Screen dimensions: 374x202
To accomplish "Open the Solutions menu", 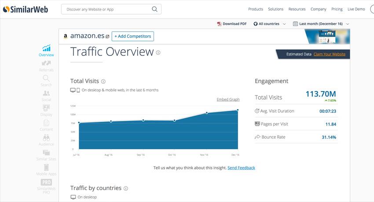I will pos(275,9).
